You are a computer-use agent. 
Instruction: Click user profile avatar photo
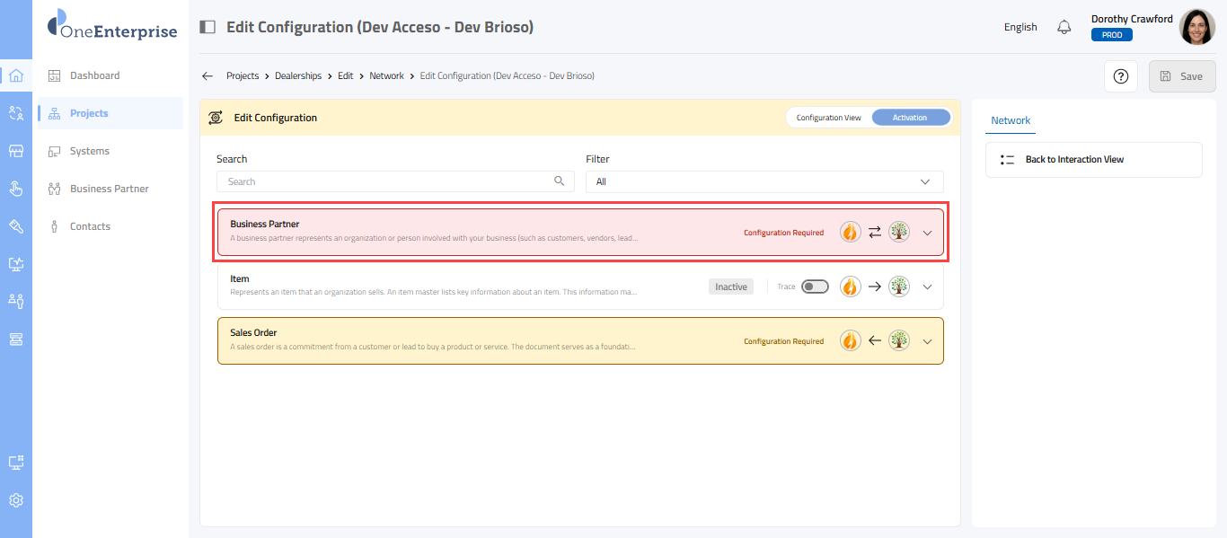[1196, 27]
